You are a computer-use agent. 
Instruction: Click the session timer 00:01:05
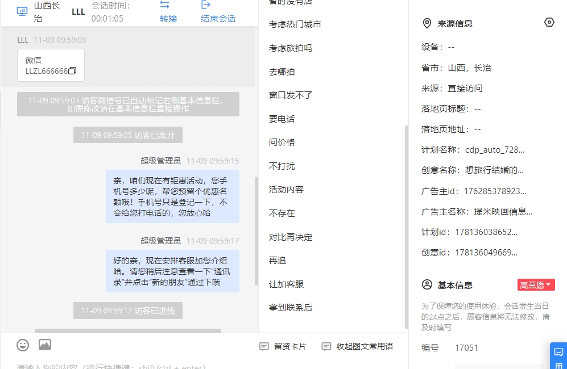(107, 18)
